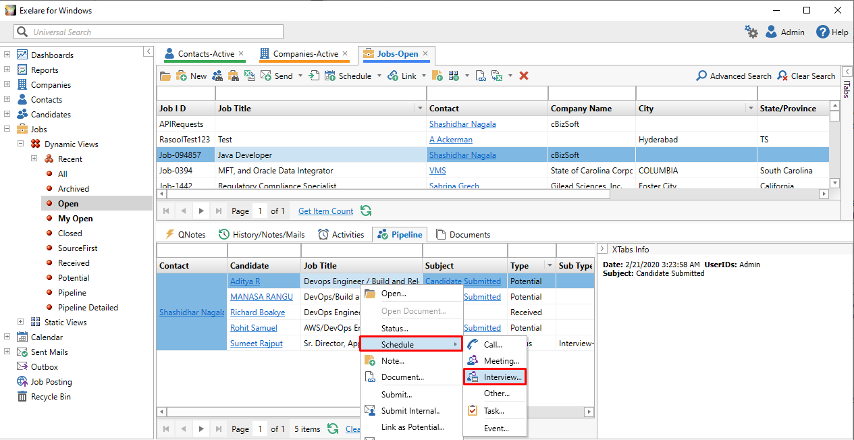Expand the Static Views tree node
This screenshot has height=440, width=854.
tap(20, 322)
